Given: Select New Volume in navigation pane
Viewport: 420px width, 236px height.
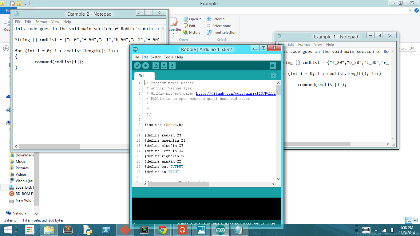Looking at the screenshot, I should click(22, 200).
